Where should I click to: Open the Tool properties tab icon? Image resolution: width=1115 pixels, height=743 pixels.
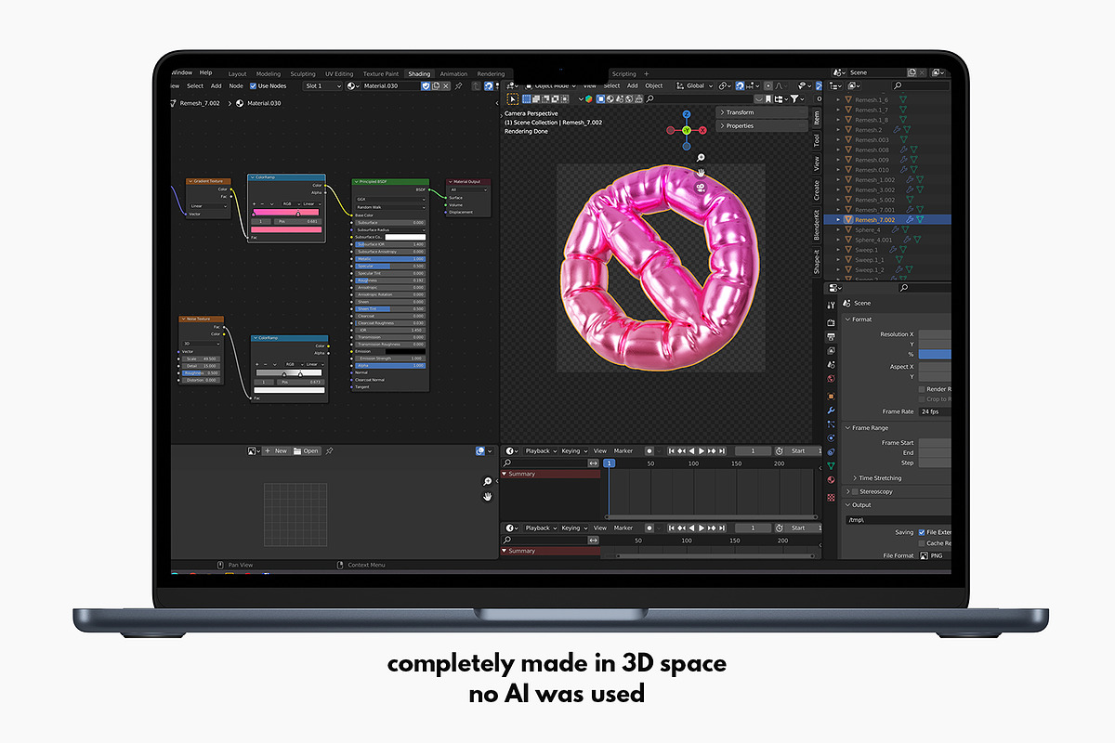point(831,305)
